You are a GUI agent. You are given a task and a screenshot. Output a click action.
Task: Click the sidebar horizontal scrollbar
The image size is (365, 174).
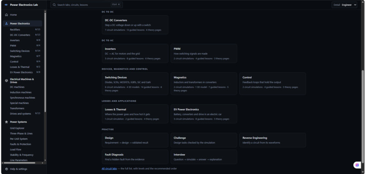tap(19, 163)
